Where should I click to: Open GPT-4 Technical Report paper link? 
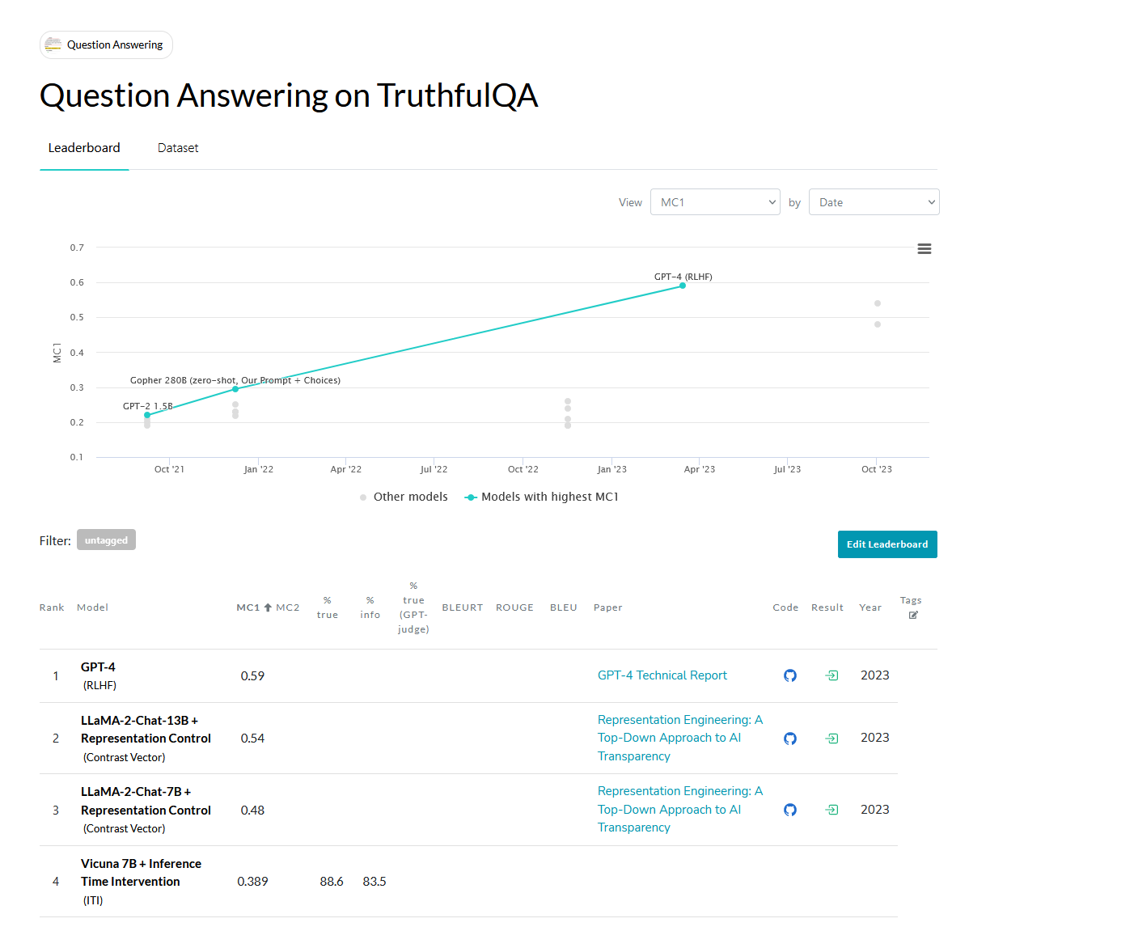pos(662,675)
